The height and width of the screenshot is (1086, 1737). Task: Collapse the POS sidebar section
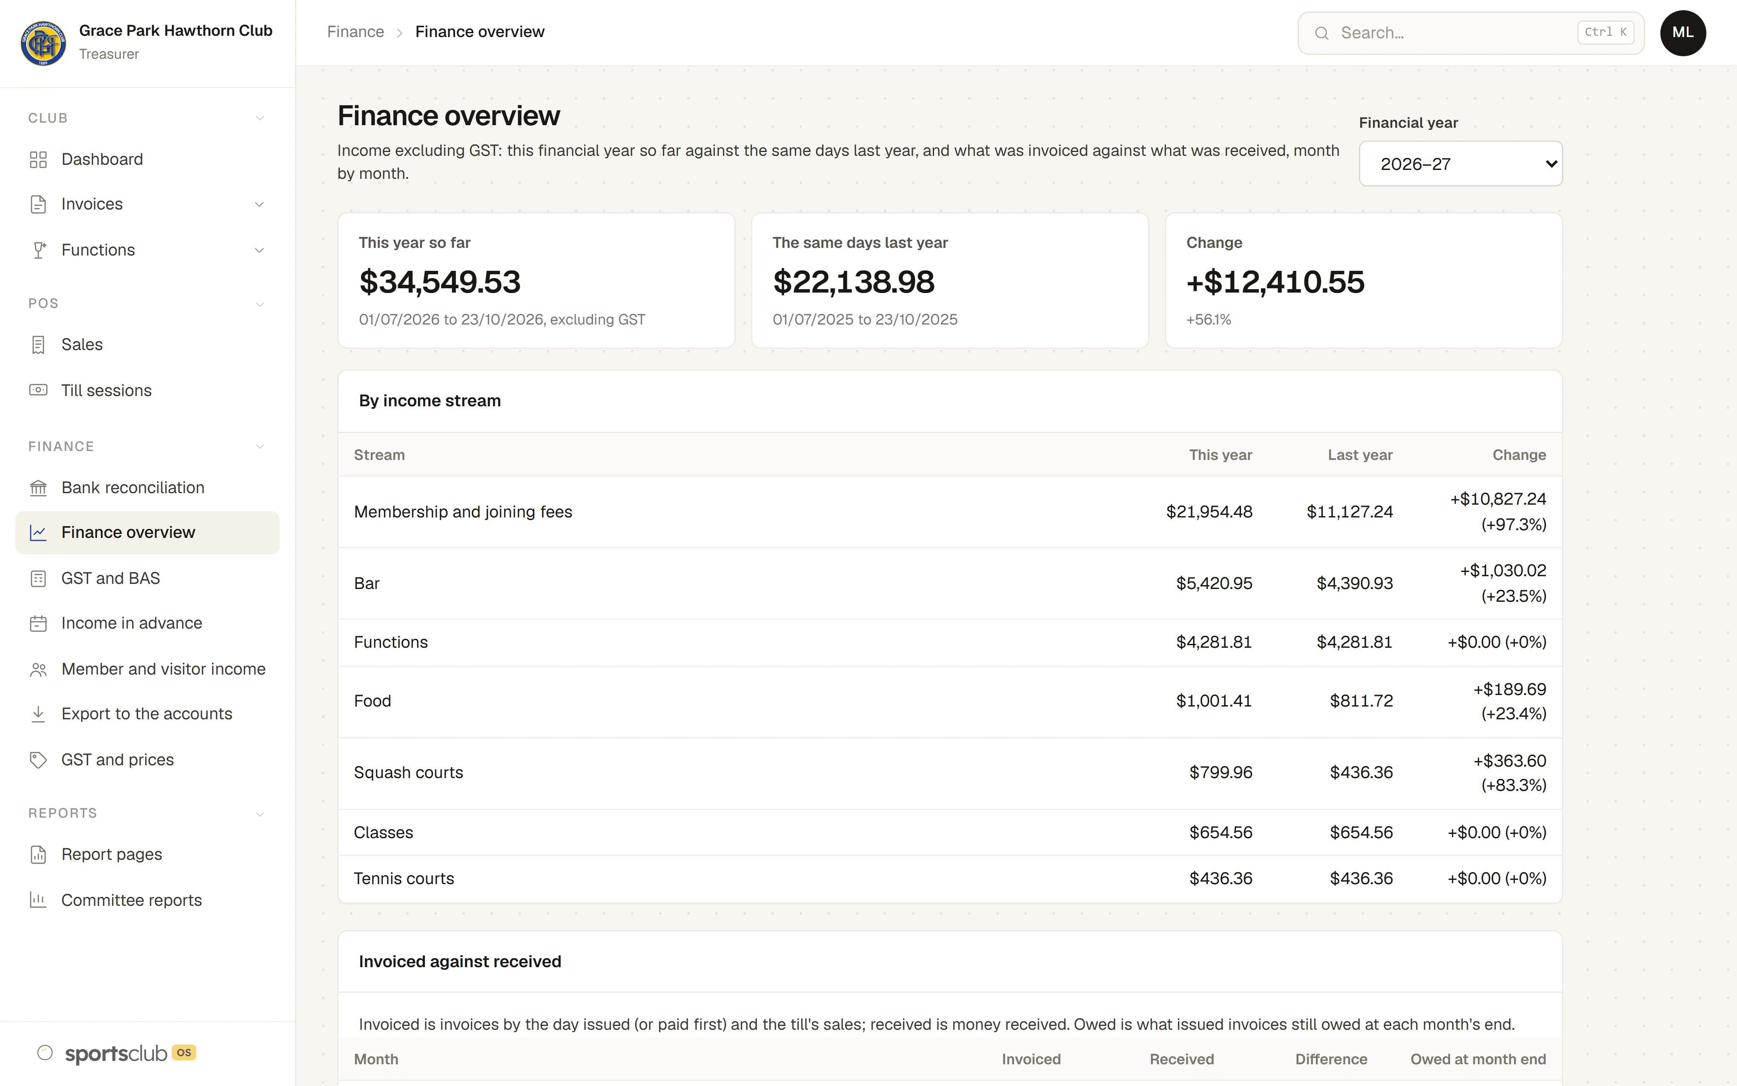260,304
